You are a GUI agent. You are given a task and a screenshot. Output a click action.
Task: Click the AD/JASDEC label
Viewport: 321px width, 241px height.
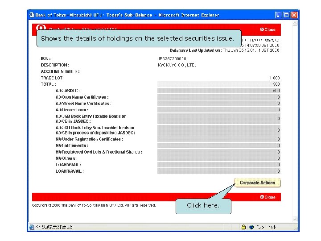[68, 91]
